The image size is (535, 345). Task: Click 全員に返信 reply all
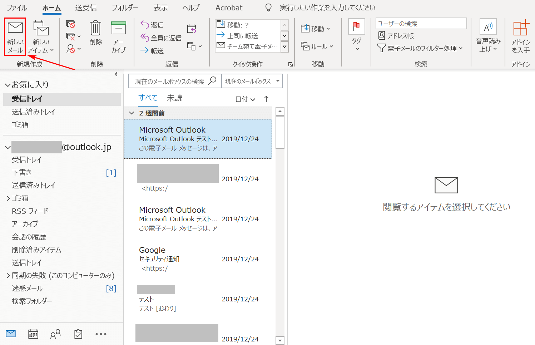pyautogui.click(x=161, y=38)
